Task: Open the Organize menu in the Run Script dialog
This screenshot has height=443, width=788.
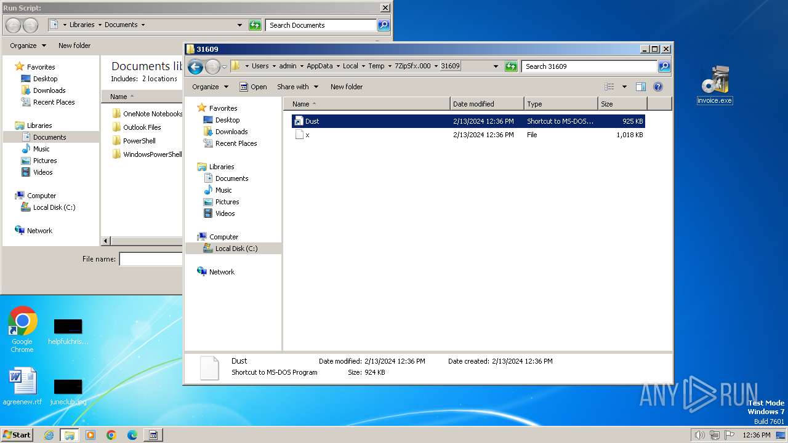Action: click(x=28, y=46)
